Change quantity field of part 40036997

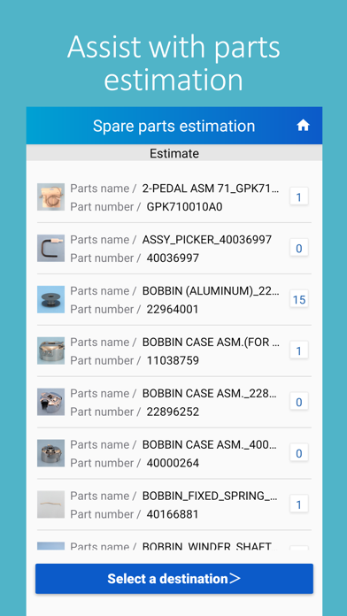(x=299, y=249)
